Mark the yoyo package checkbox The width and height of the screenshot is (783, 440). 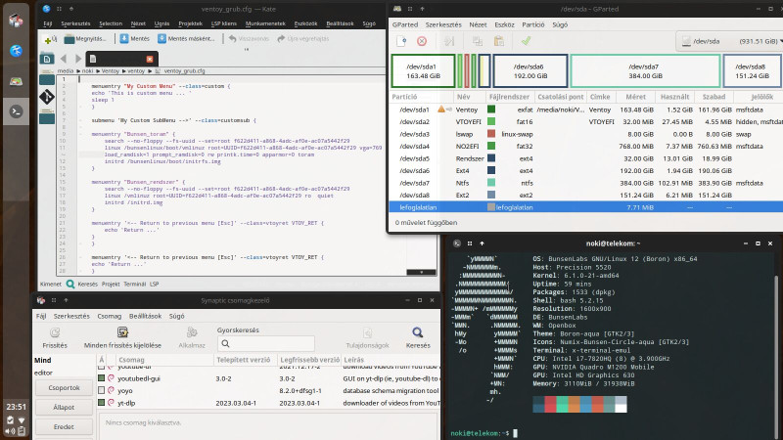point(102,390)
